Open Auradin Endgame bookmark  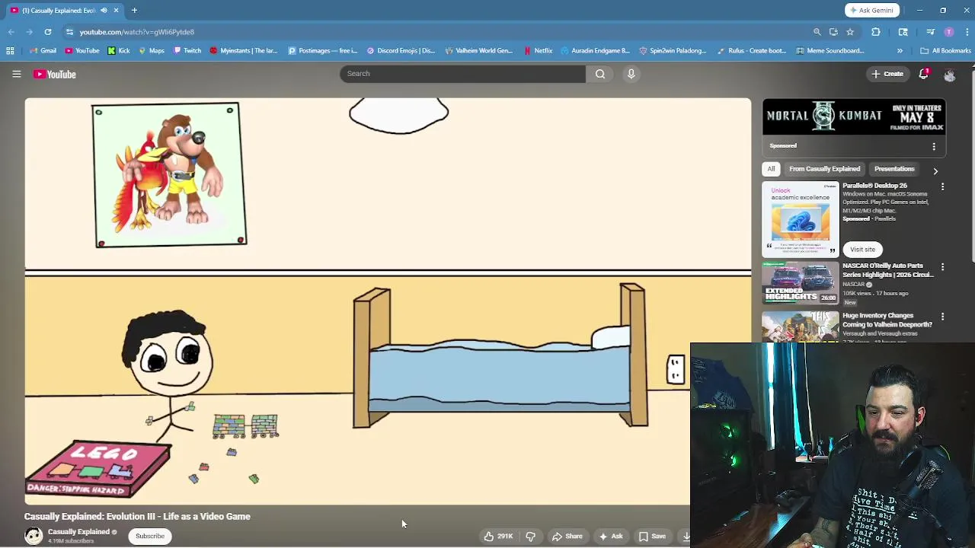tap(595, 50)
